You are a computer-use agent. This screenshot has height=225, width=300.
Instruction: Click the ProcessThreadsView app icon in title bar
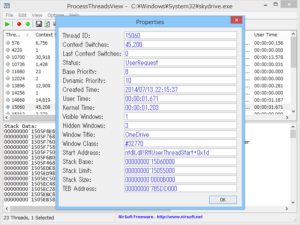[x=7, y=6]
